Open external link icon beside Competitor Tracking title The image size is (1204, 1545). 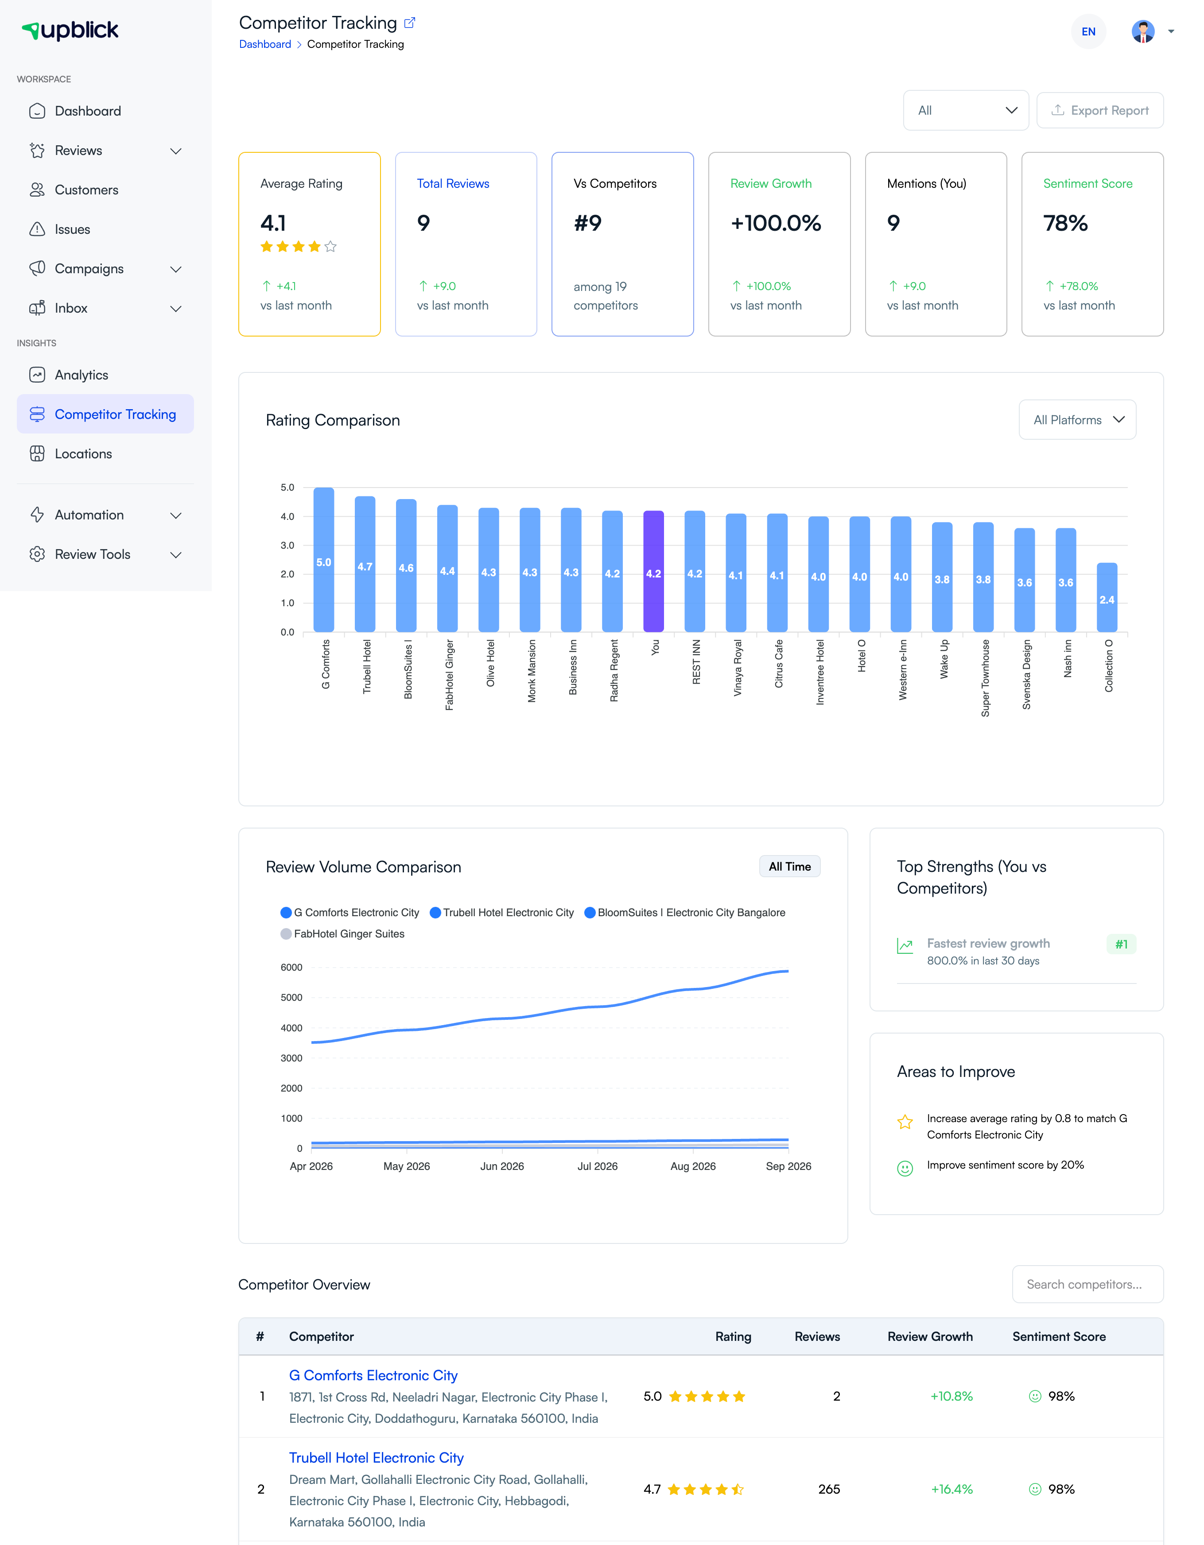point(409,23)
